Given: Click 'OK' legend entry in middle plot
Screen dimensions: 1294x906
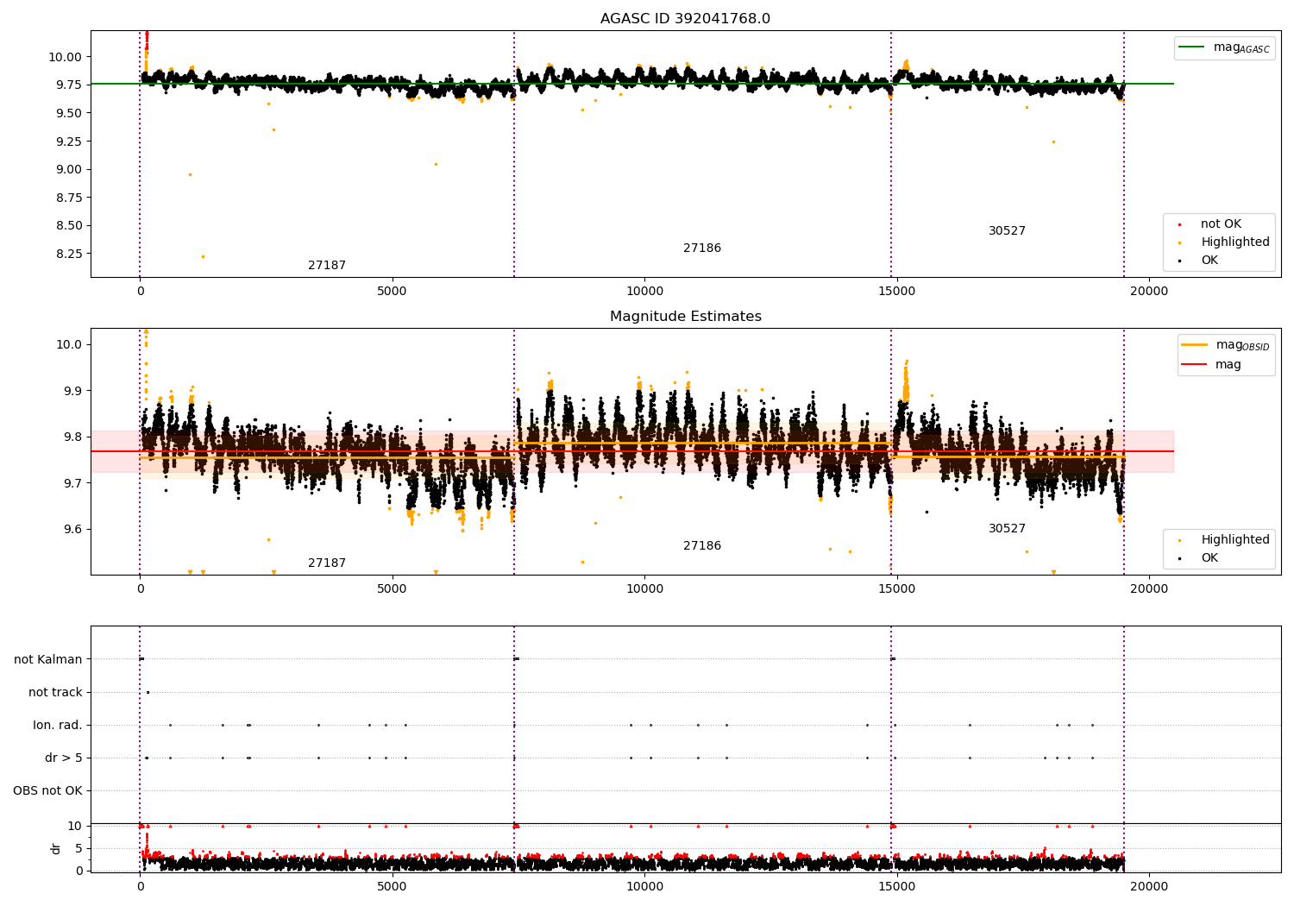Looking at the screenshot, I should click(x=1199, y=557).
